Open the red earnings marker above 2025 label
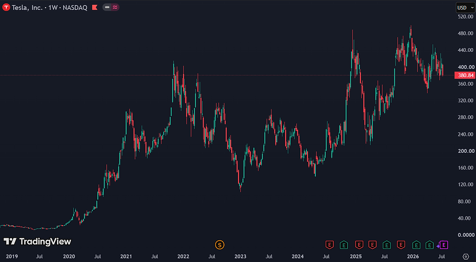Viewport: 476px width, 262px height. click(x=359, y=245)
